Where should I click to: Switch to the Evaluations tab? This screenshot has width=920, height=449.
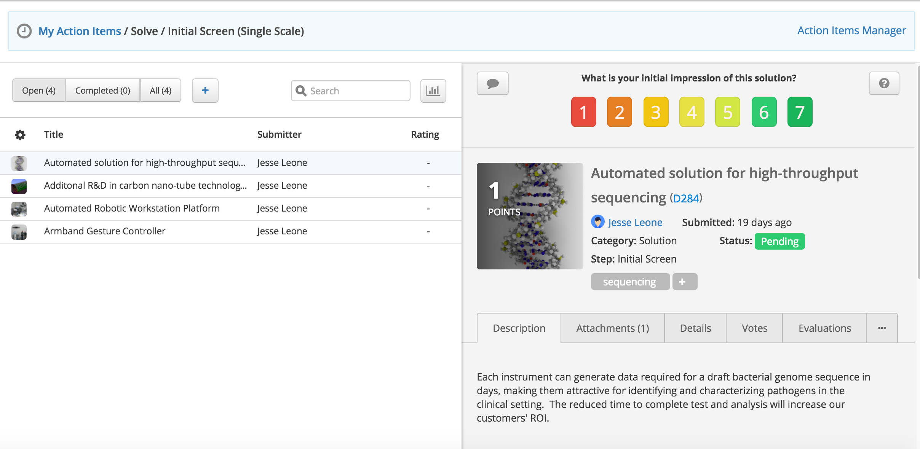pyautogui.click(x=824, y=328)
